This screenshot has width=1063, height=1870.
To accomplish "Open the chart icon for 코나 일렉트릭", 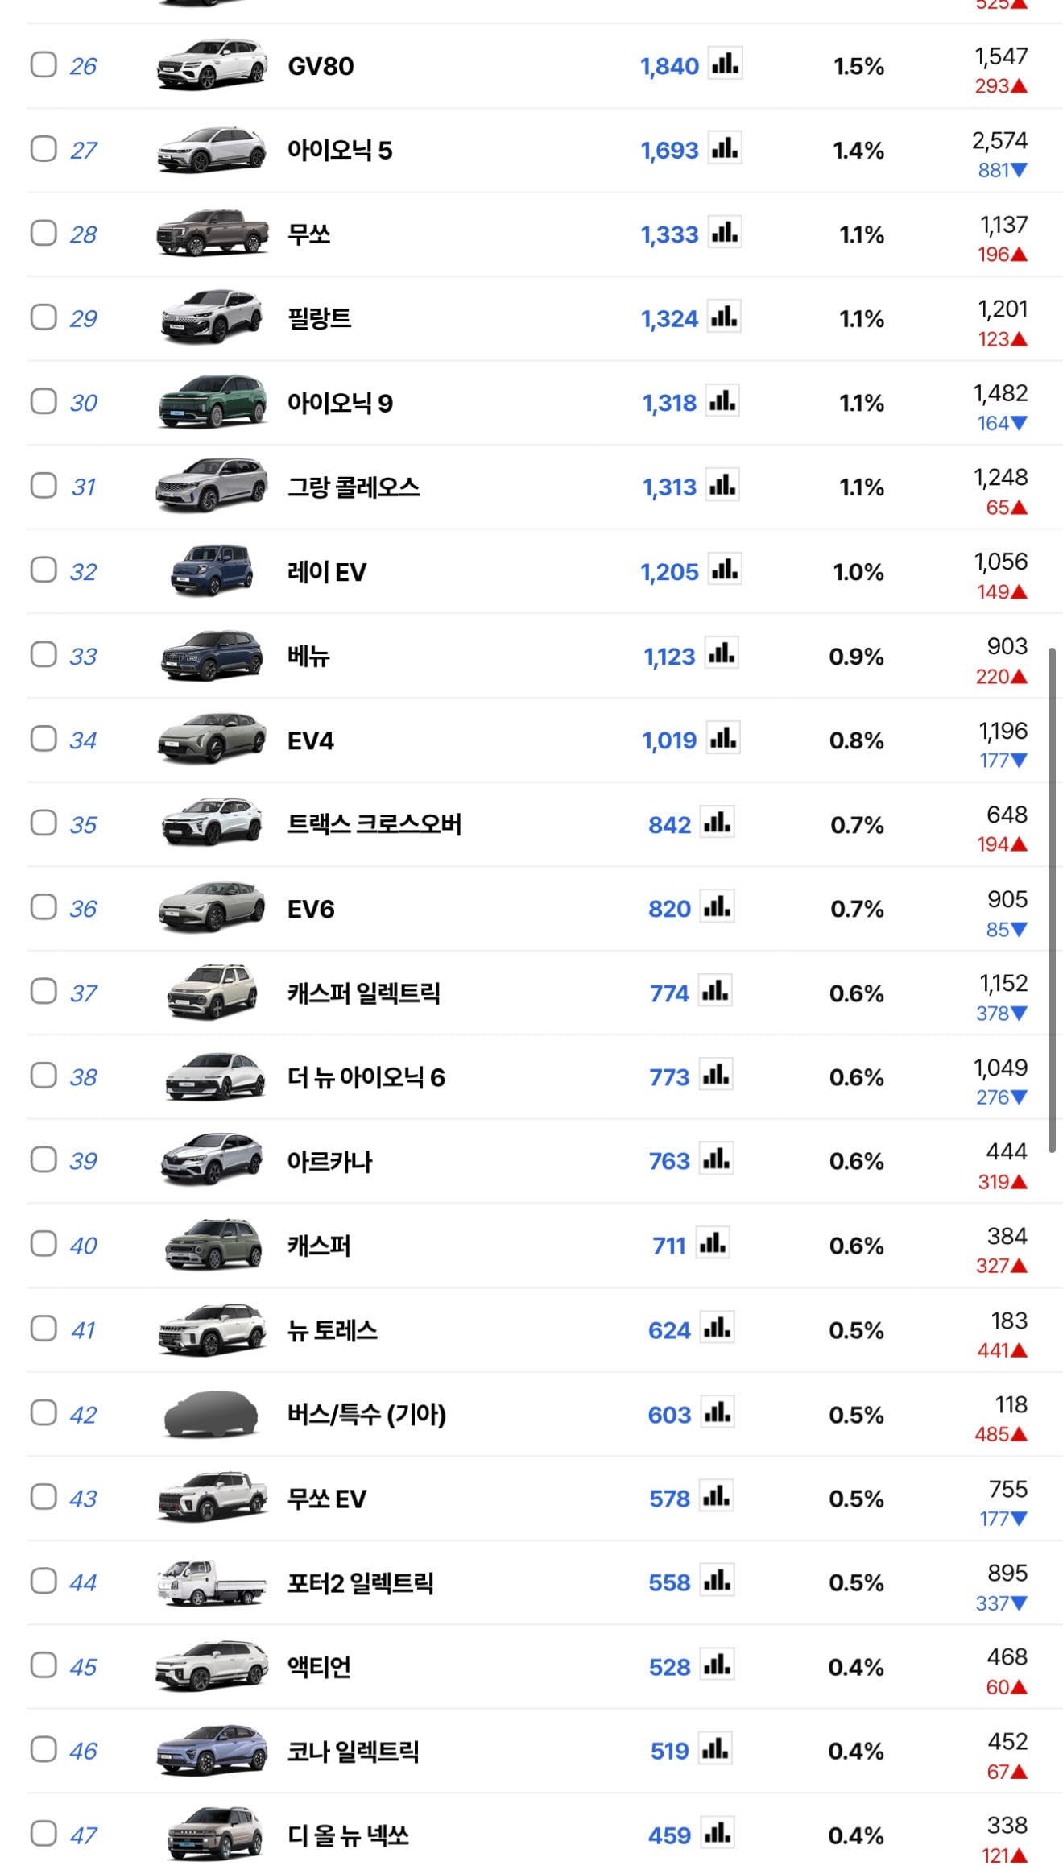I will pyautogui.click(x=715, y=1749).
